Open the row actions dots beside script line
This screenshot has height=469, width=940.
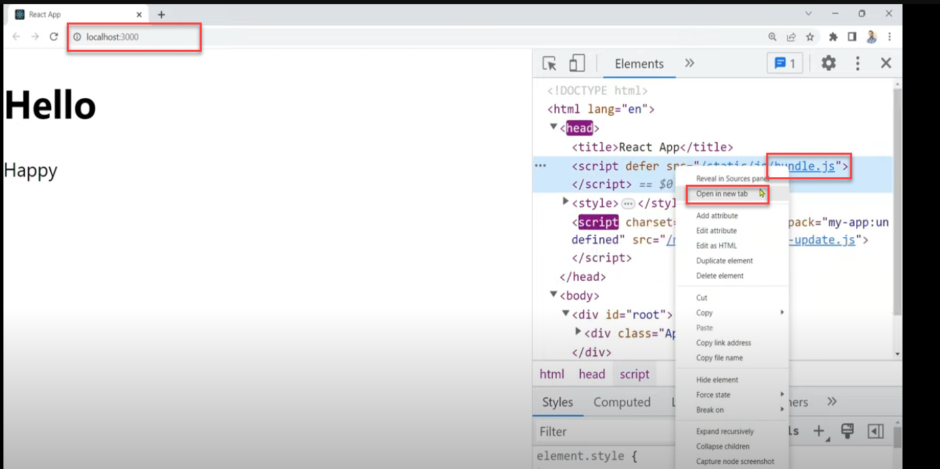541,166
